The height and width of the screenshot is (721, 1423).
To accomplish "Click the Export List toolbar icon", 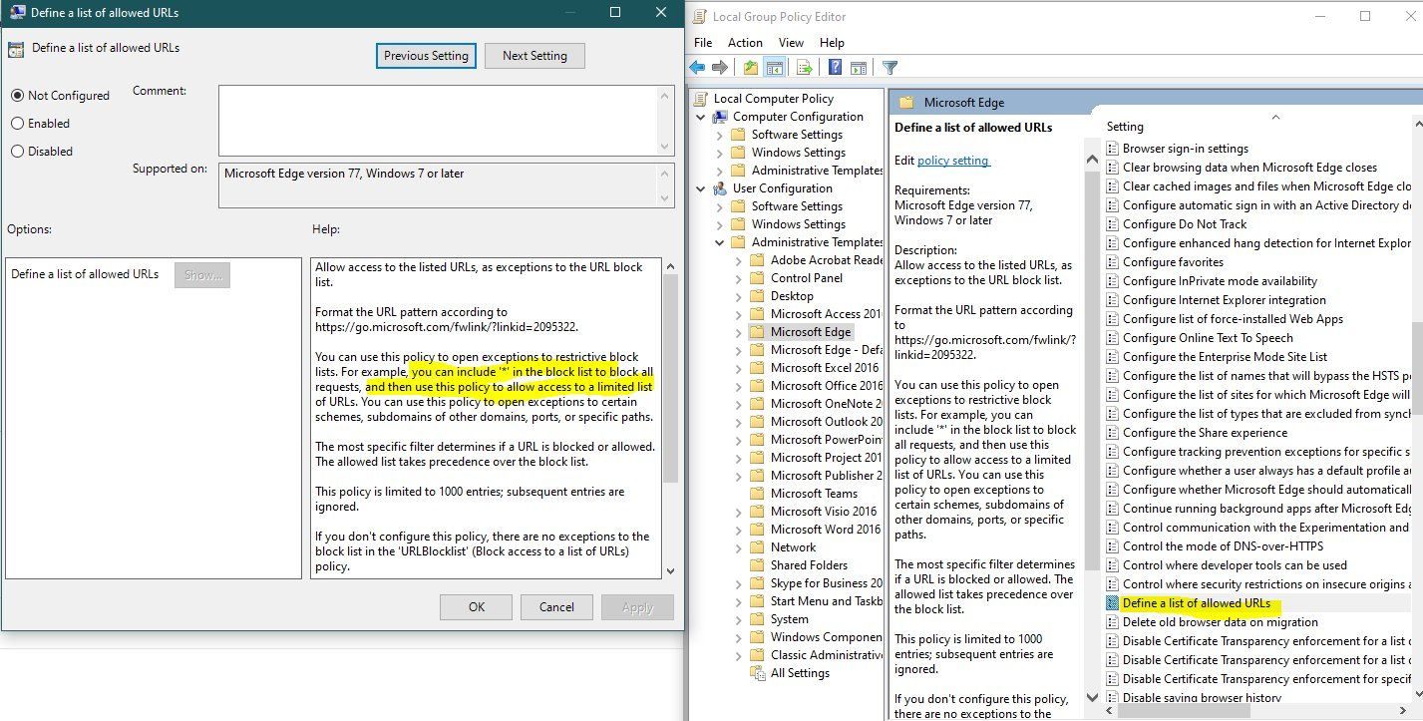I will 804,68.
